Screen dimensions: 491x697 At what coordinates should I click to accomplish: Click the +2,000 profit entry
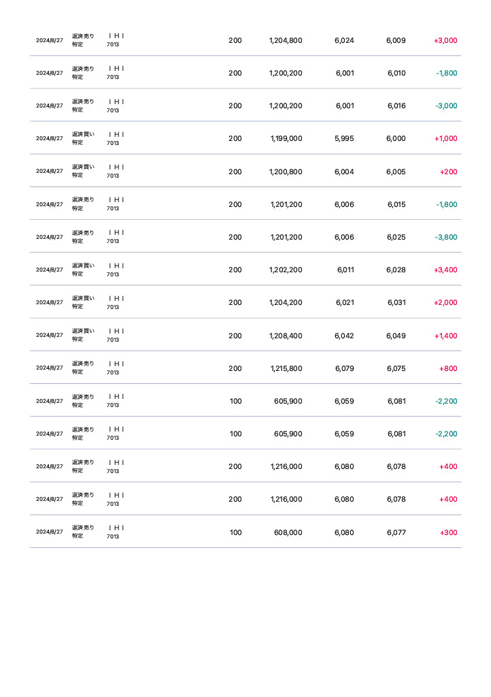point(445,302)
